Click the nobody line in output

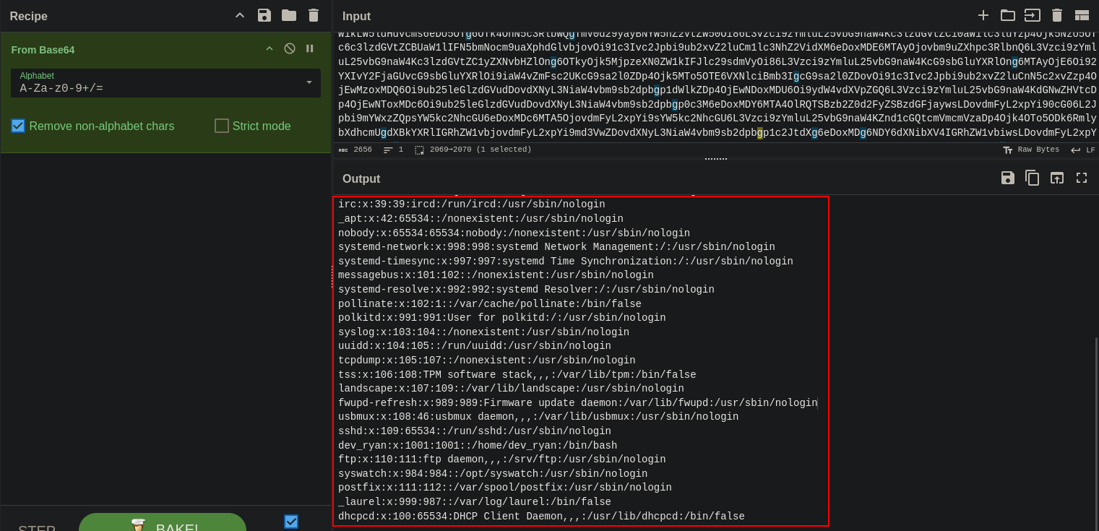[x=514, y=233]
